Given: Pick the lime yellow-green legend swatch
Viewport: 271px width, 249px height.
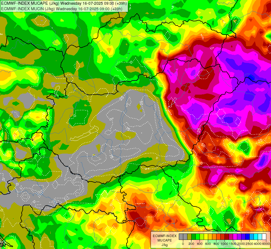Looking at the screenshot, I should pyautogui.click(x=202, y=237).
